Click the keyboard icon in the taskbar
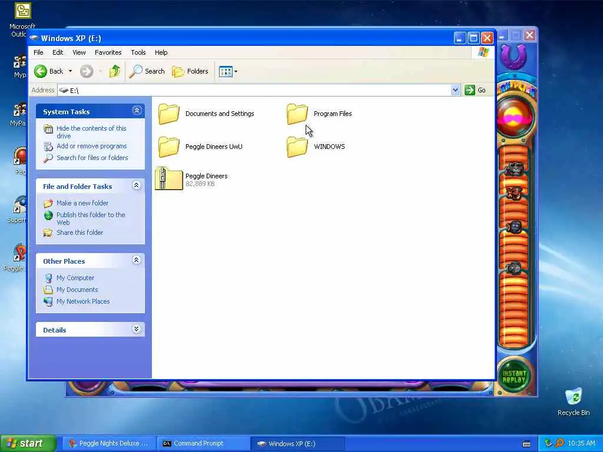Screen dimensions: 603x452 tap(527, 444)
